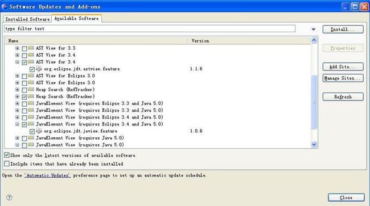This screenshot has width=370, height=206.
Task: Click the Install... button
Action: tap(343, 30)
